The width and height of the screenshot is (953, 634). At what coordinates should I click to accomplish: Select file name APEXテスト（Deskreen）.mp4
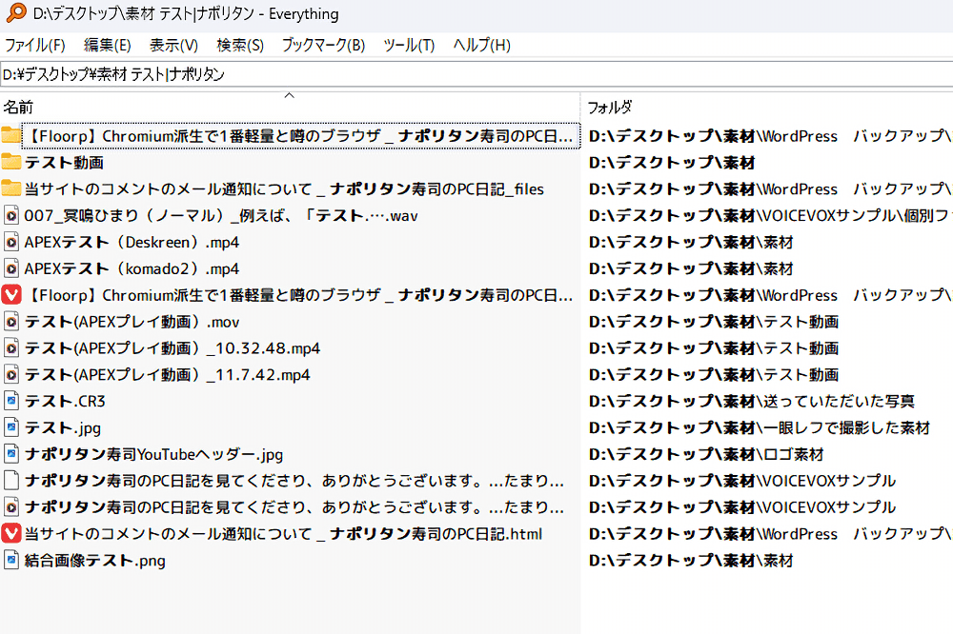point(132,243)
